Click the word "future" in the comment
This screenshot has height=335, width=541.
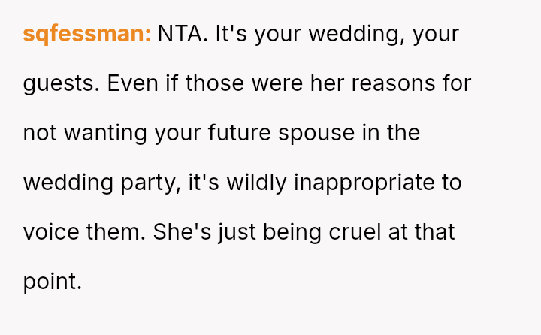tap(245, 133)
